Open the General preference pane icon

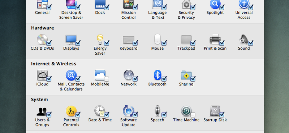(42, 4)
